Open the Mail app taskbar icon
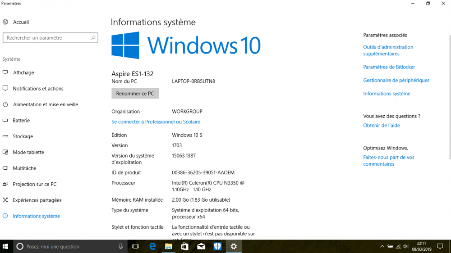The height and width of the screenshot is (253, 451). (201, 246)
